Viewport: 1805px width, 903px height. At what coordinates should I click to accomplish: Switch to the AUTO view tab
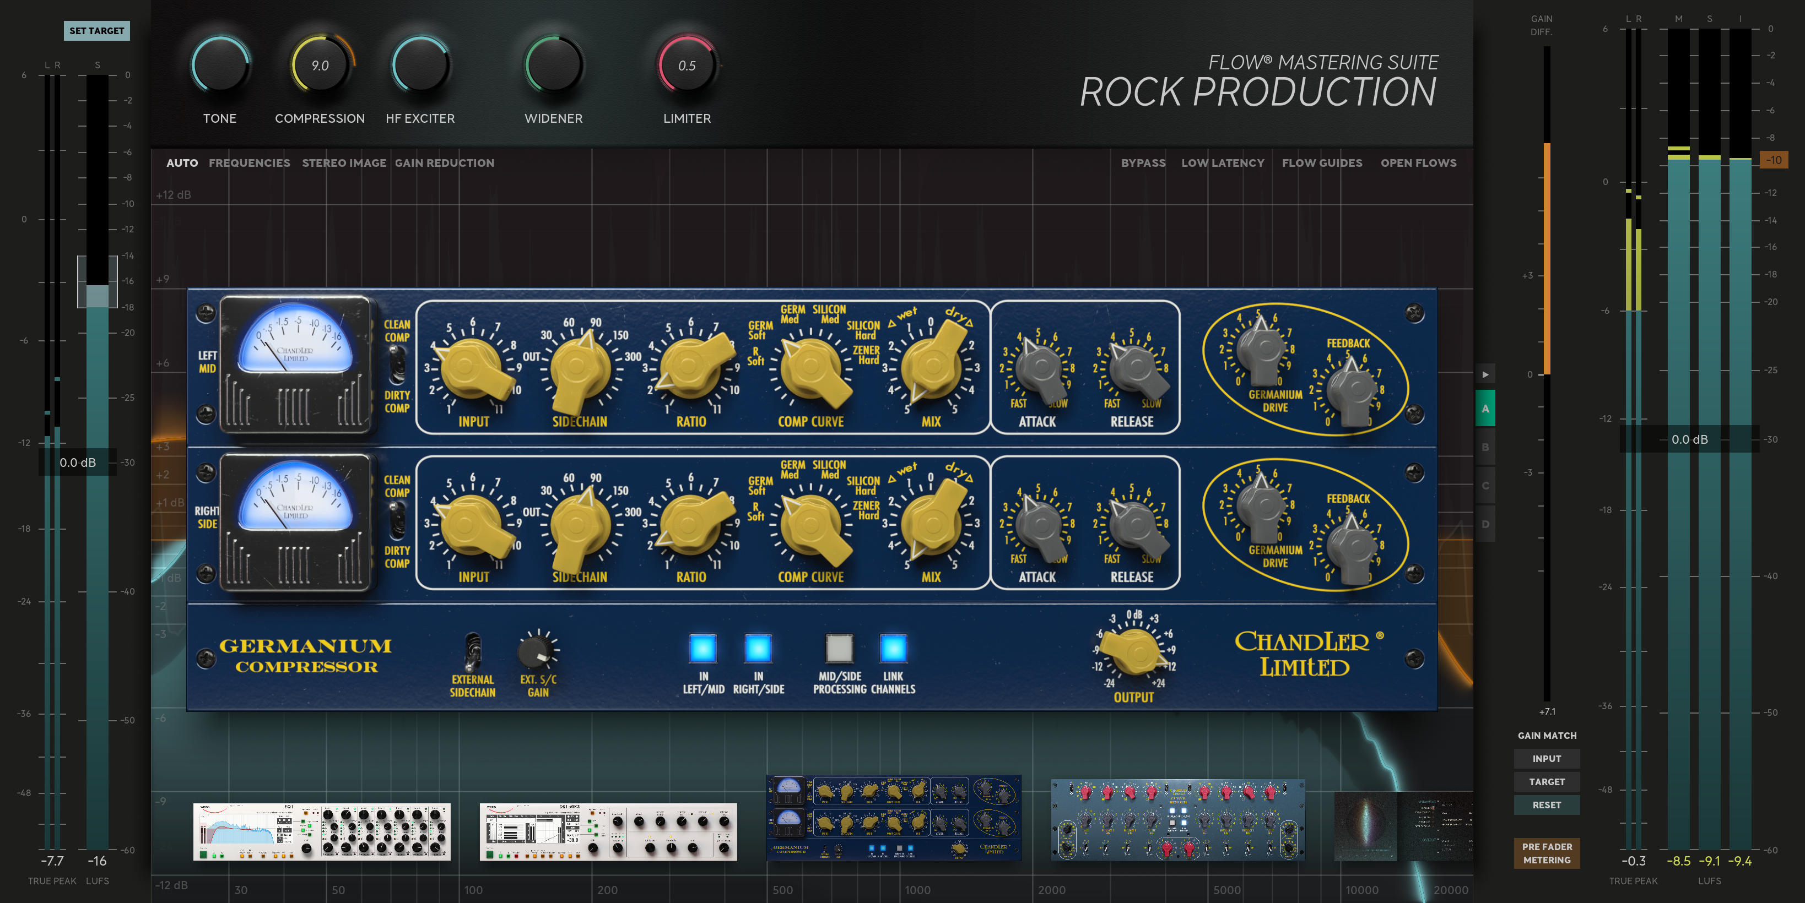point(182,163)
